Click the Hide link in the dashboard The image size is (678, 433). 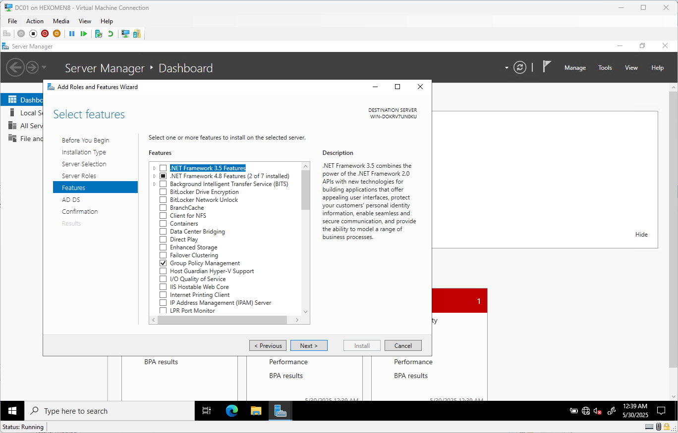[x=641, y=235]
